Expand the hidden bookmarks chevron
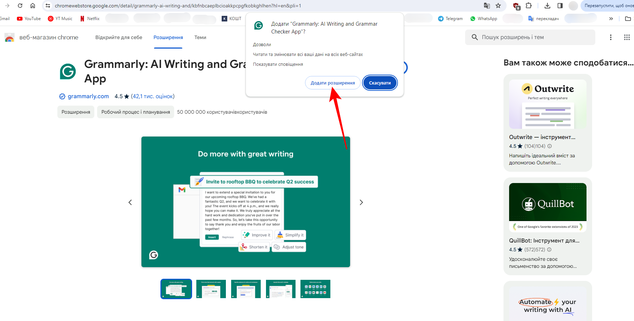The height and width of the screenshot is (321, 634). click(611, 19)
